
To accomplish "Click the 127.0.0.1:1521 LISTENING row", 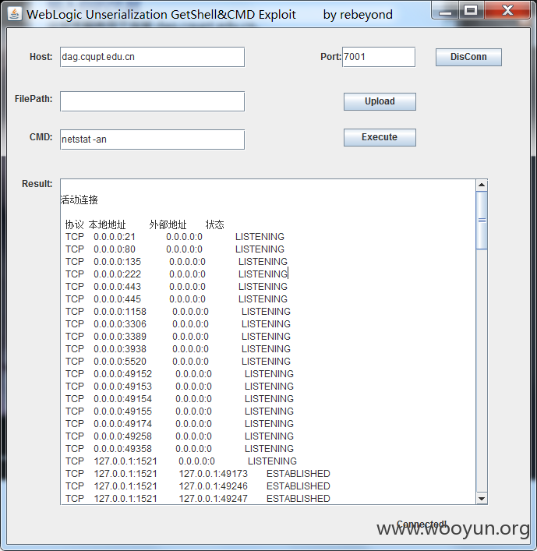I will pyautogui.click(x=181, y=461).
